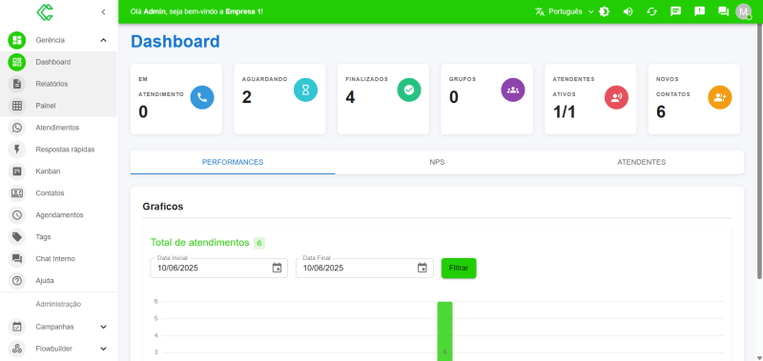Expand the Campanhas submenu arrow

[103, 327]
